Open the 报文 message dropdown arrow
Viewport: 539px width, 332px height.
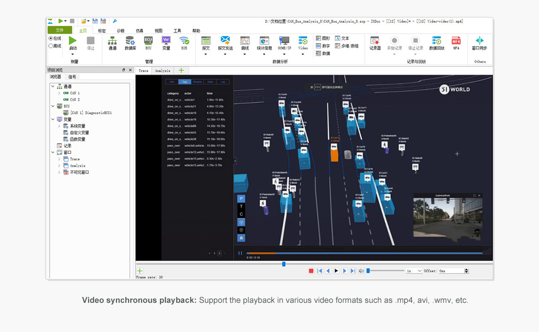click(x=206, y=55)
